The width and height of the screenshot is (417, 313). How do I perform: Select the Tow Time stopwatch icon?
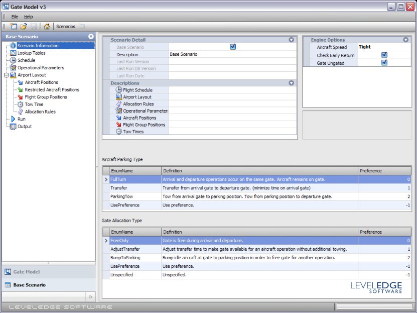pos(20,105)
